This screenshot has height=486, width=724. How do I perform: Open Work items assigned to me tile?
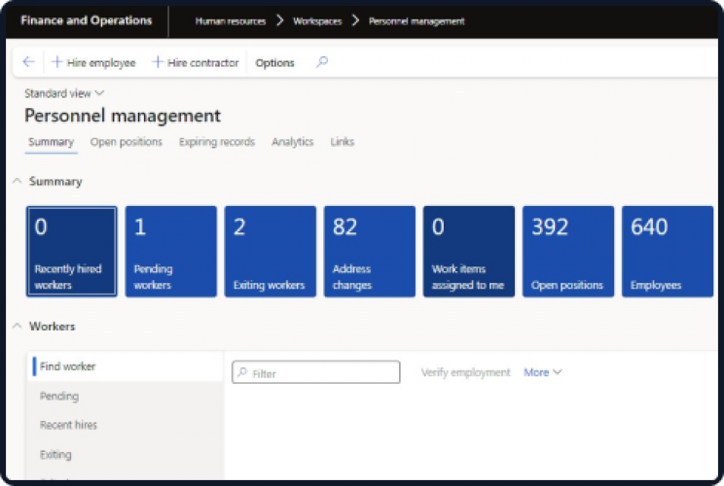point(469,252)
